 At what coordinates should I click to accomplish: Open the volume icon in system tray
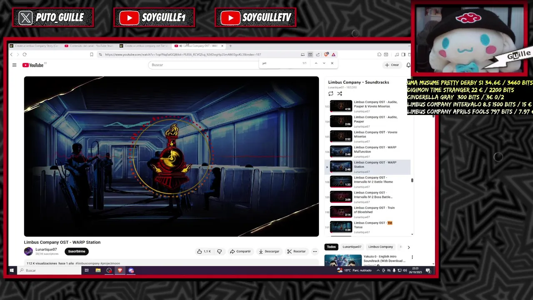405,270
